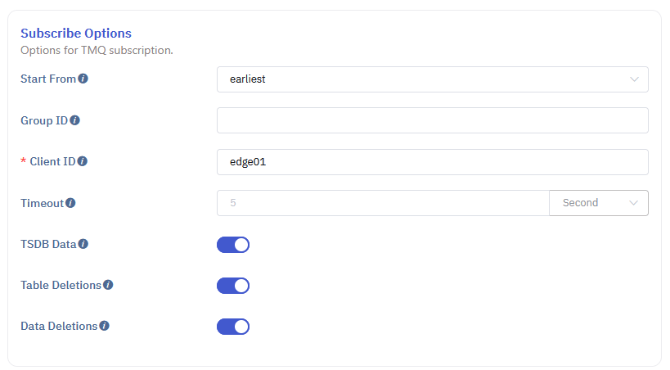This screenshot has height=370, width=670.
Task: Click the 'Options for TMQ subscription' description text
Action: click(97, 51)
